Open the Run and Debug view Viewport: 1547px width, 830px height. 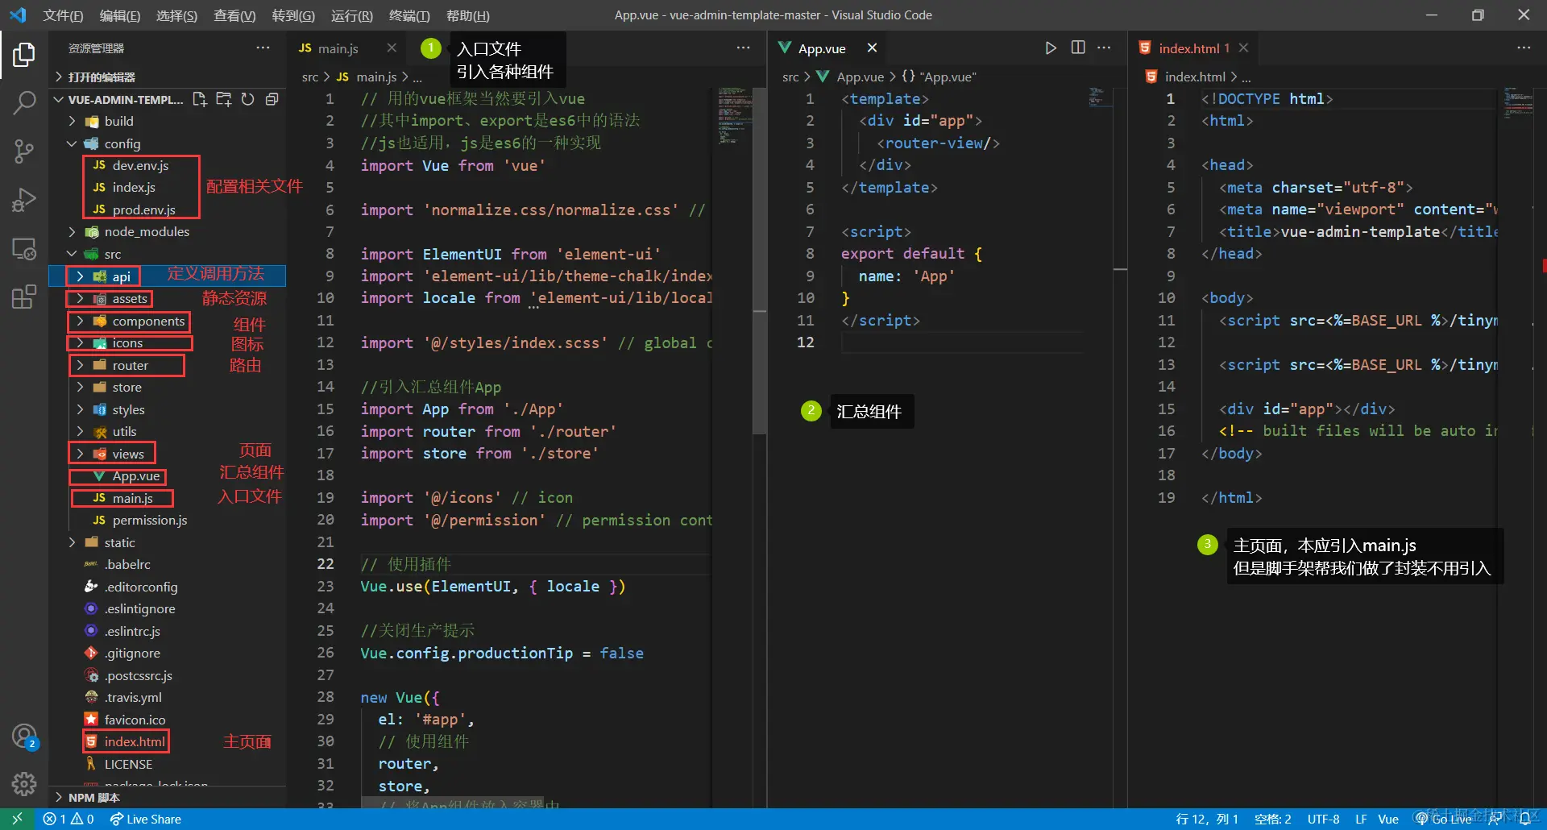coord(24,199)
